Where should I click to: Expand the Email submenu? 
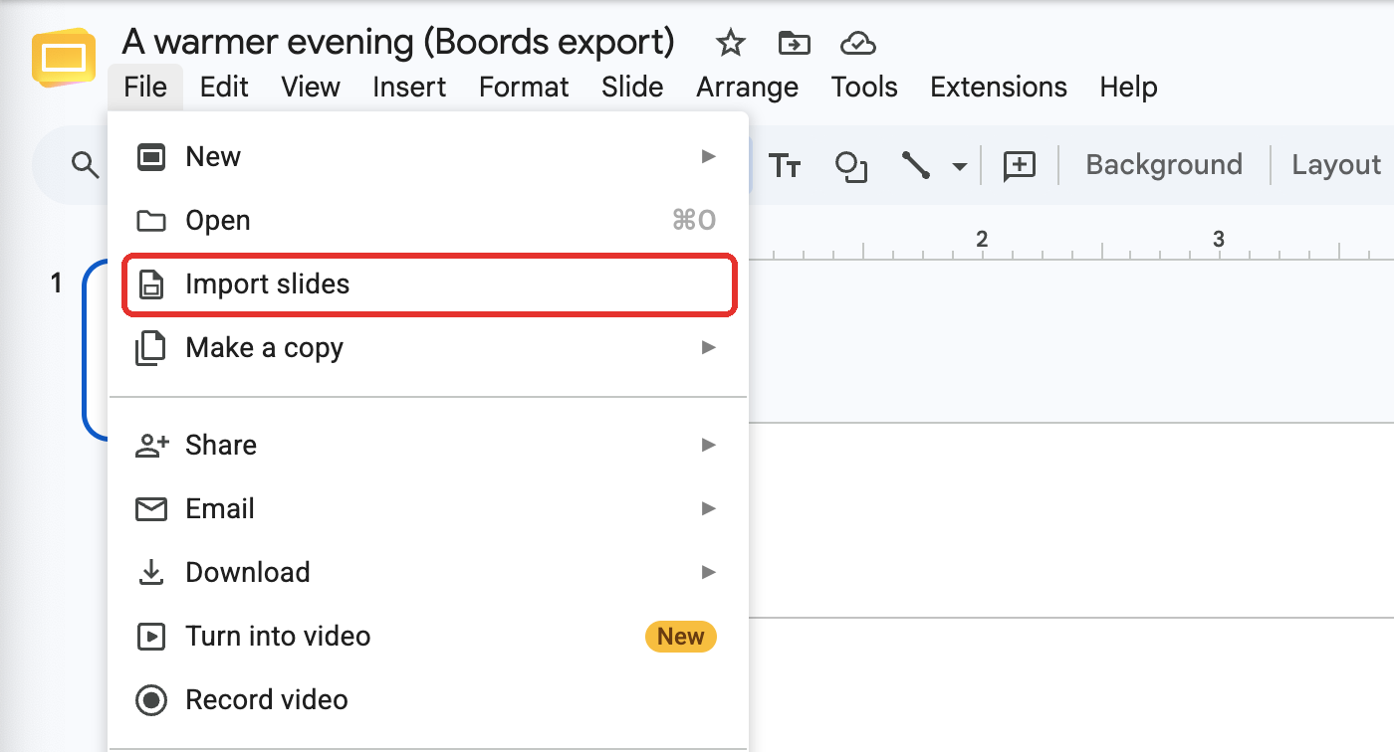(428, 508)
